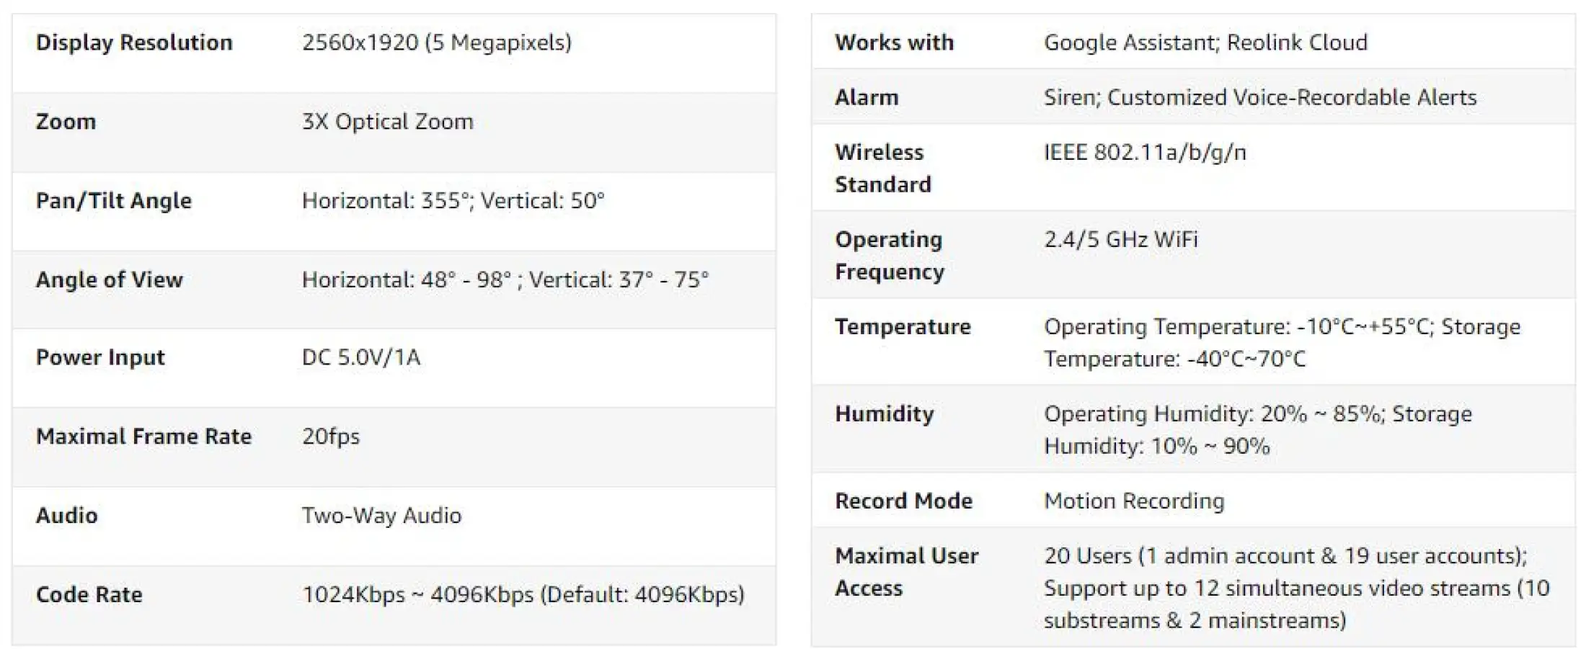Click the 1024Kbps ~ 4096Kbps code rate value
Screen dimensions: 1586x649
tap(523, 595)
